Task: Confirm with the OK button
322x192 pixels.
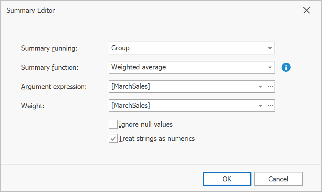Action: click(227, 179)
